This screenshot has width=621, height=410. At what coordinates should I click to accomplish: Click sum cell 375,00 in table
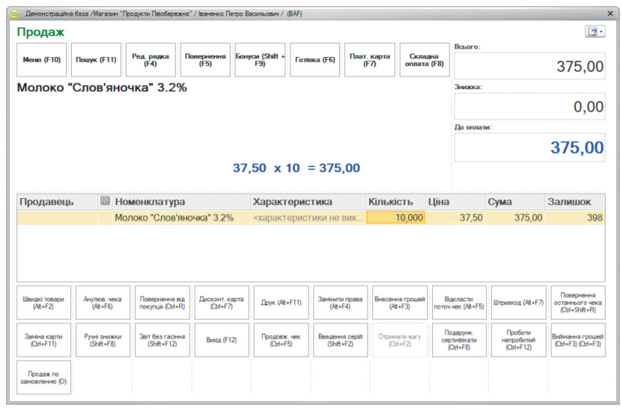515,218
